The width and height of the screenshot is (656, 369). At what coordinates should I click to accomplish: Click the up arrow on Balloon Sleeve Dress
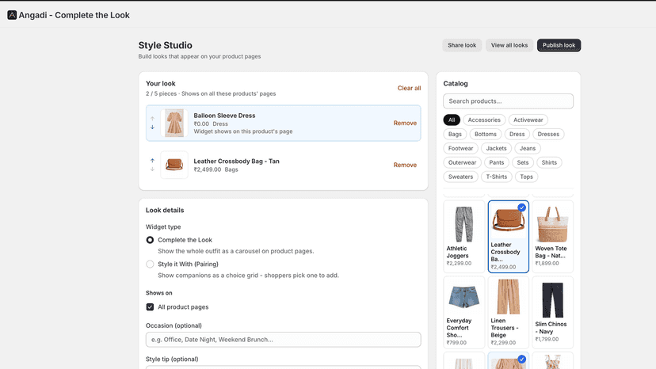(152, 119)
